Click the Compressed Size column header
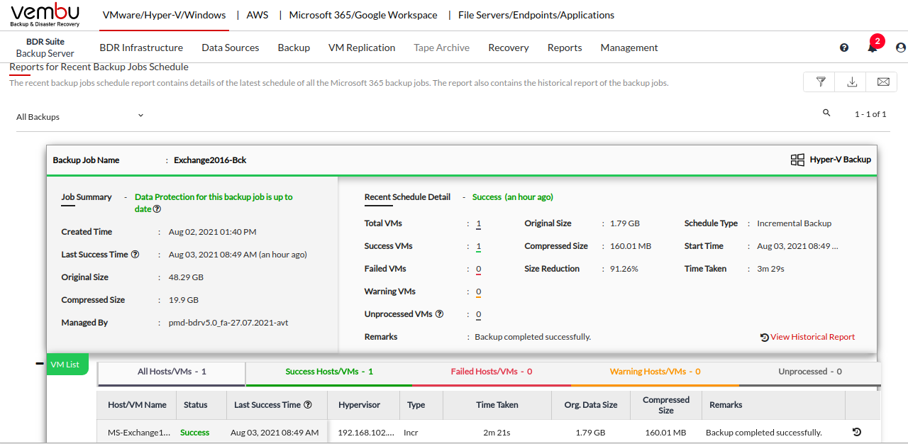Viewport: 908px width, 444px height. pos(666,405)
